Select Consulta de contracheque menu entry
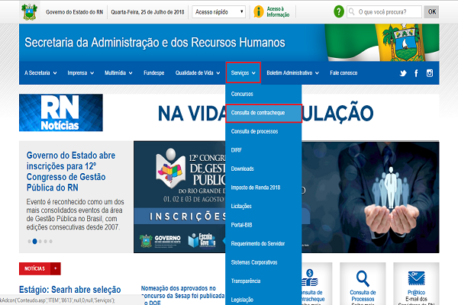This screenshot has height=305, width=458. click(x=263, y=113)
